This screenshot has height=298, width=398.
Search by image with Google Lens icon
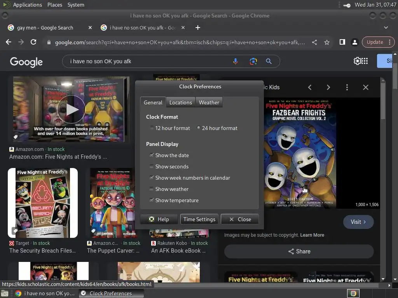pyautogui.click(x=253, y=61)
